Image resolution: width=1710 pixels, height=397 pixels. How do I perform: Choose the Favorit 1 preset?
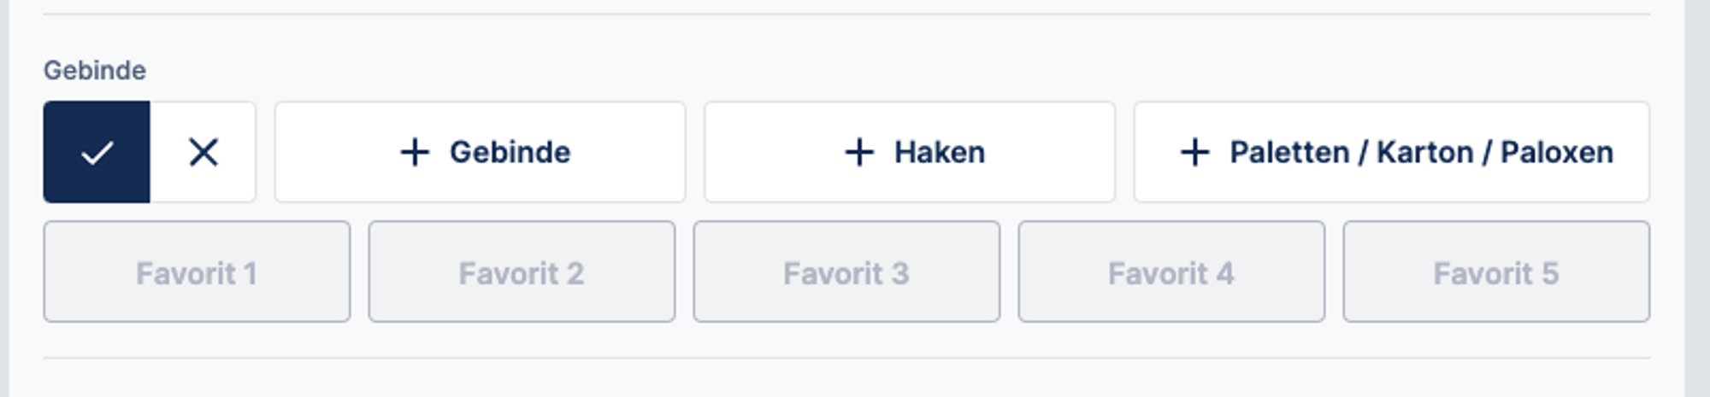click(197, 272)
